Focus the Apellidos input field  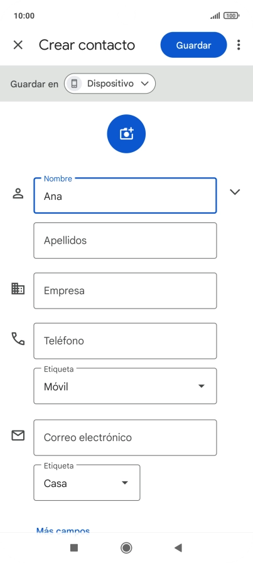(125, 241)
